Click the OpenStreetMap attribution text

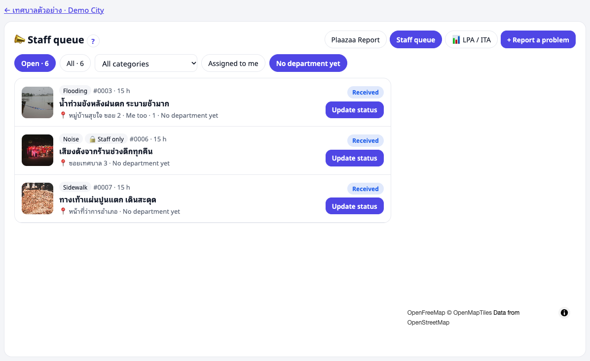tap(428, 322)
